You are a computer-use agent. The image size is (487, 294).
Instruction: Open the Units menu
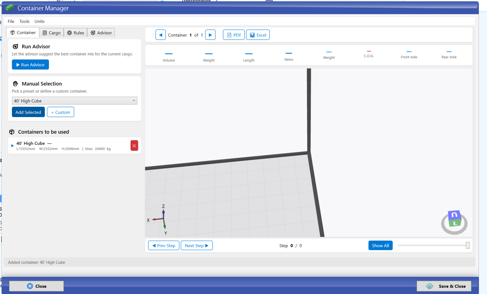pos(39,21)
